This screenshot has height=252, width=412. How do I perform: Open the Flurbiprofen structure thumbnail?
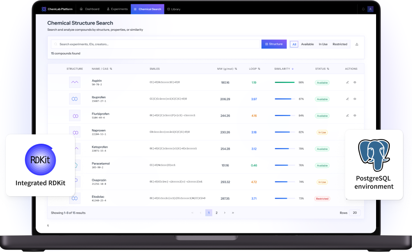coord(75,116)
